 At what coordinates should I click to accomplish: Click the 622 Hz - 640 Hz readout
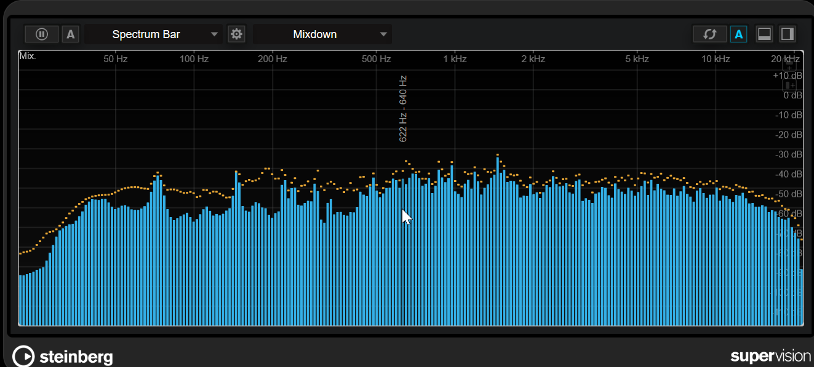[x=404, y=109]
